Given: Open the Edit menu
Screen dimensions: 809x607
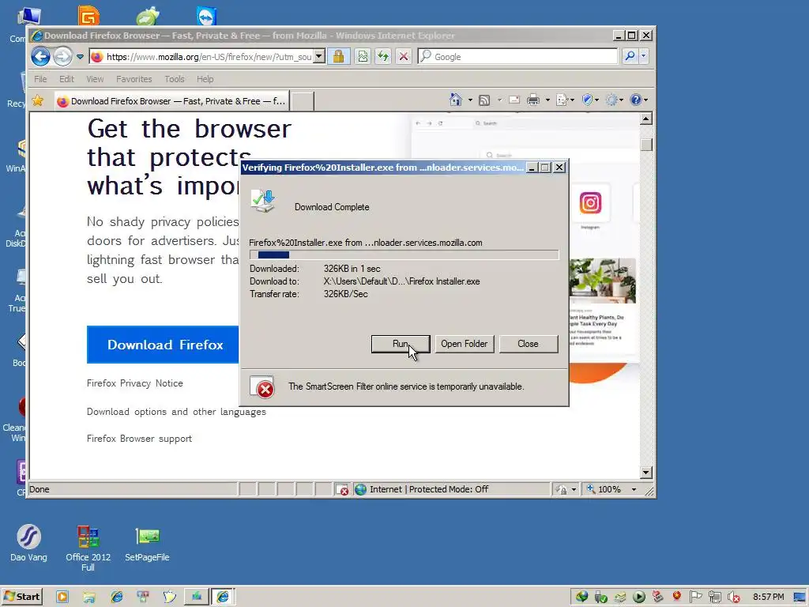Looking at the screenshot, I should tap(66, 79).
